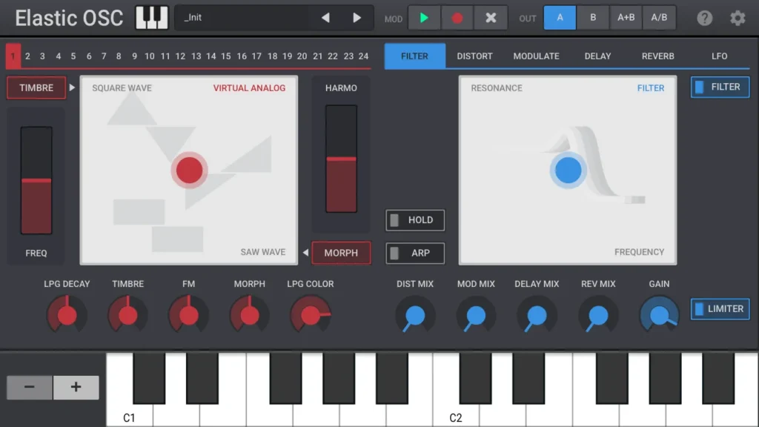Open the LFO tab
This screenshot has width=759, height=427.
coord(719,56)
